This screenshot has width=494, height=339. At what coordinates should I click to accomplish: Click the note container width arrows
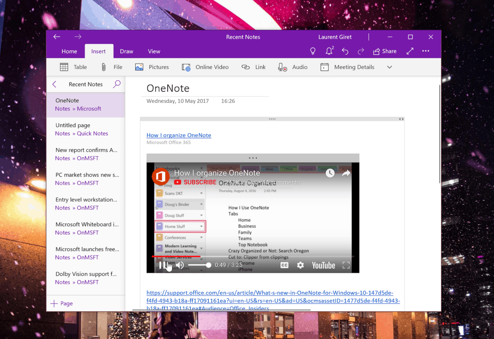coord(401,119)
